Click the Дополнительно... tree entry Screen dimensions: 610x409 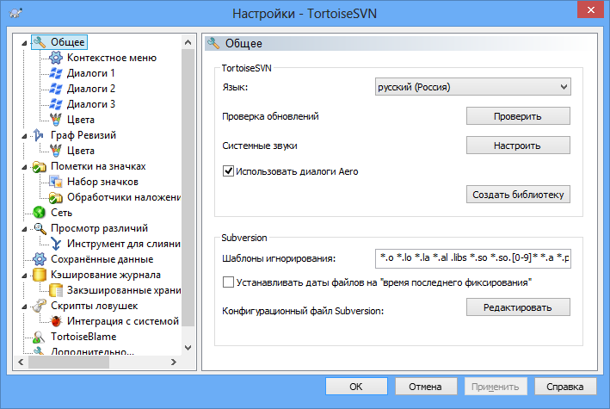point(92,351)
